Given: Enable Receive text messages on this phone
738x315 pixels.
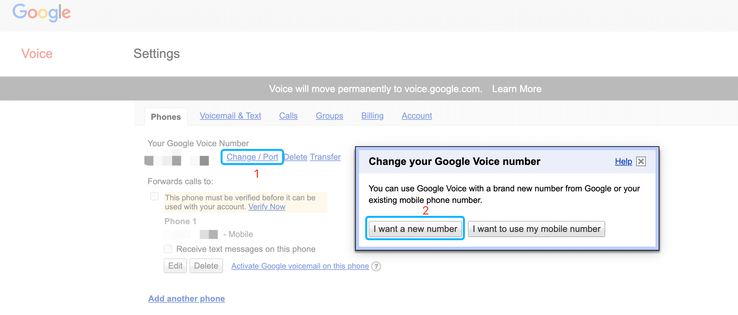Looking at the screenshot, I should point(168,249).
